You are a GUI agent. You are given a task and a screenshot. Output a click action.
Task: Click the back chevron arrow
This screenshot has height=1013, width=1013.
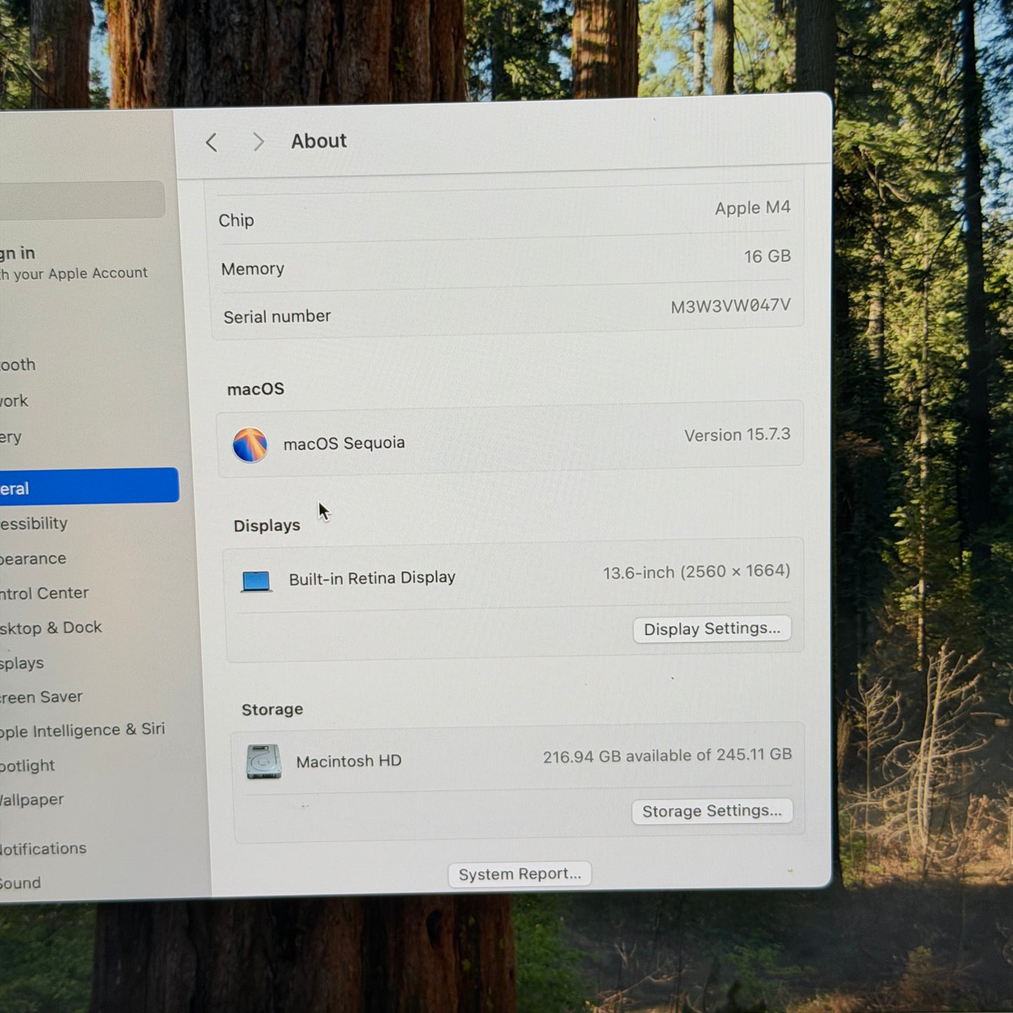211,143
